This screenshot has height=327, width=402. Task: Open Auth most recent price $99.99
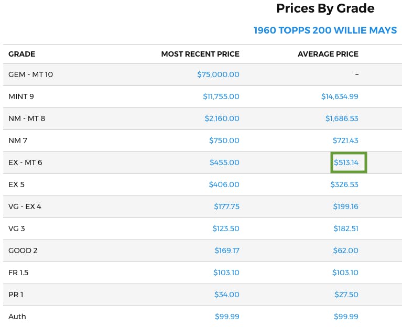coord(227,317)
